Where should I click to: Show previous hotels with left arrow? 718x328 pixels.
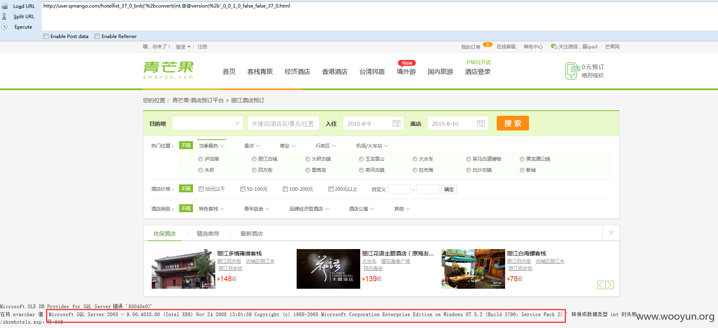[601, 285]
